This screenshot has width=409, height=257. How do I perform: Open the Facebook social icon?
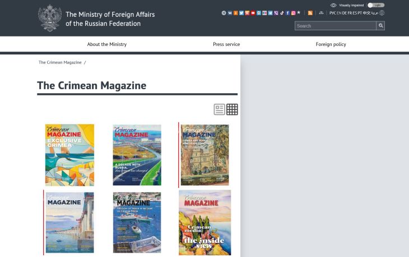pos(287,13)
